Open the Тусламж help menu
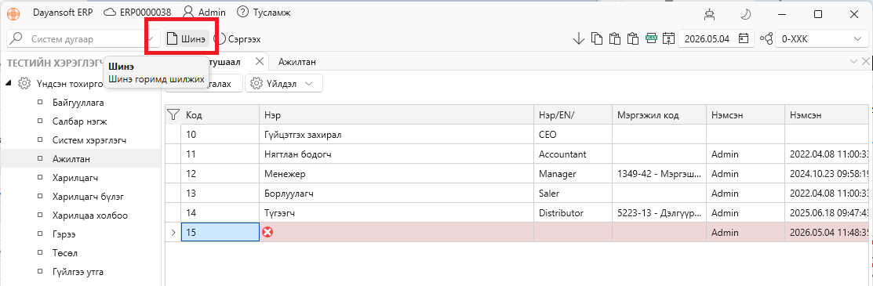The height and width of the screenshot is (286, 873). 264,12
